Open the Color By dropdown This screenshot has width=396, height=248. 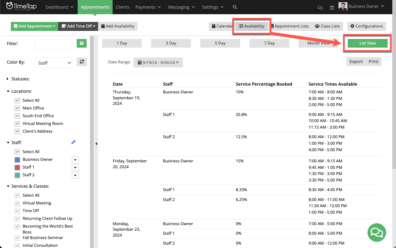[53, 63]
